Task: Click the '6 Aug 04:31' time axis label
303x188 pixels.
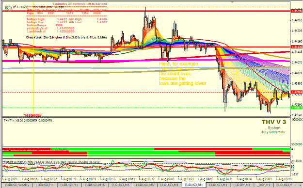Action: click(x=225, y=179)
